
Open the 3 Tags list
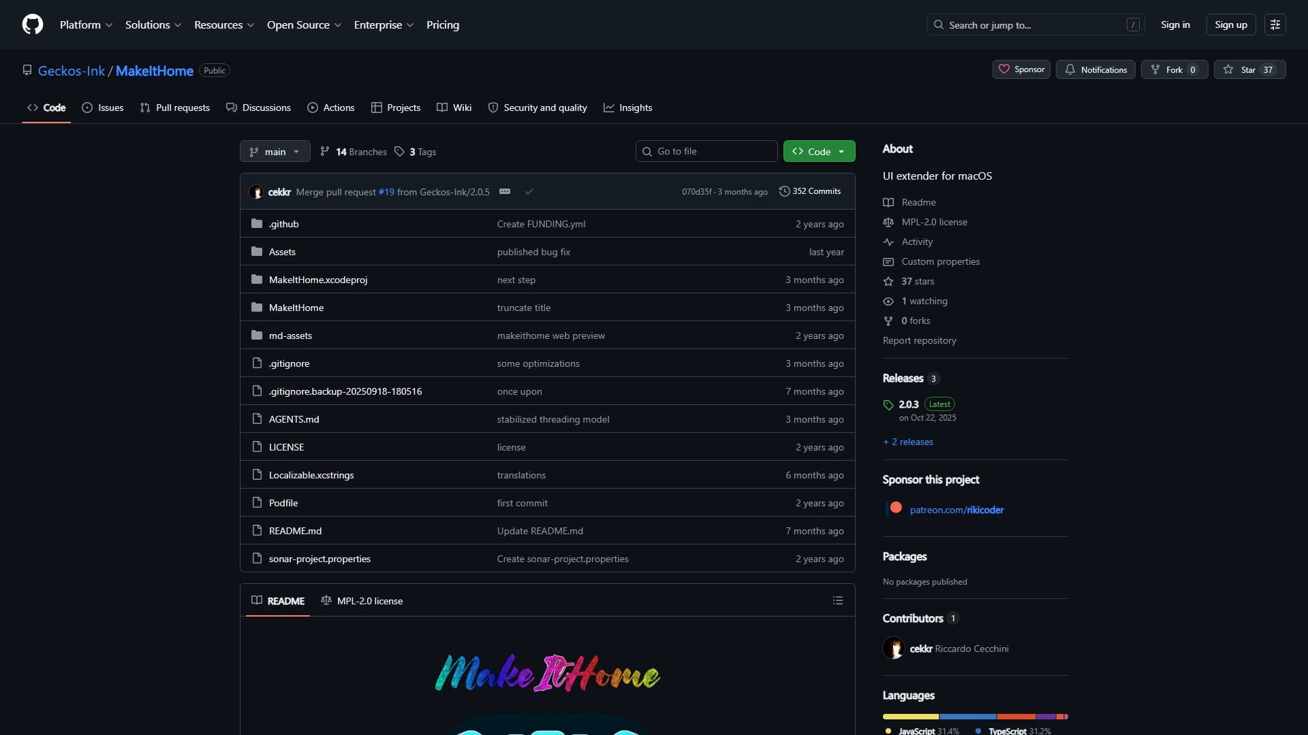pos(416,152)
